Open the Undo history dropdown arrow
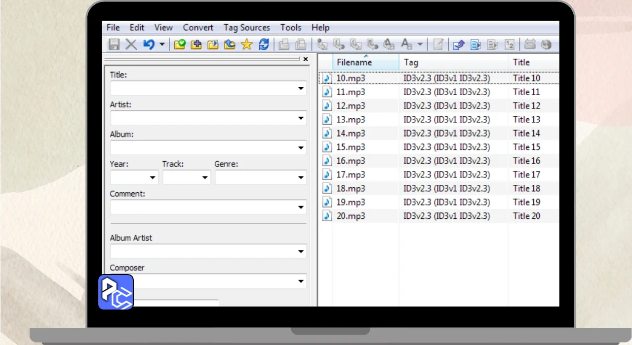632x345 pixels. [161, 44]
